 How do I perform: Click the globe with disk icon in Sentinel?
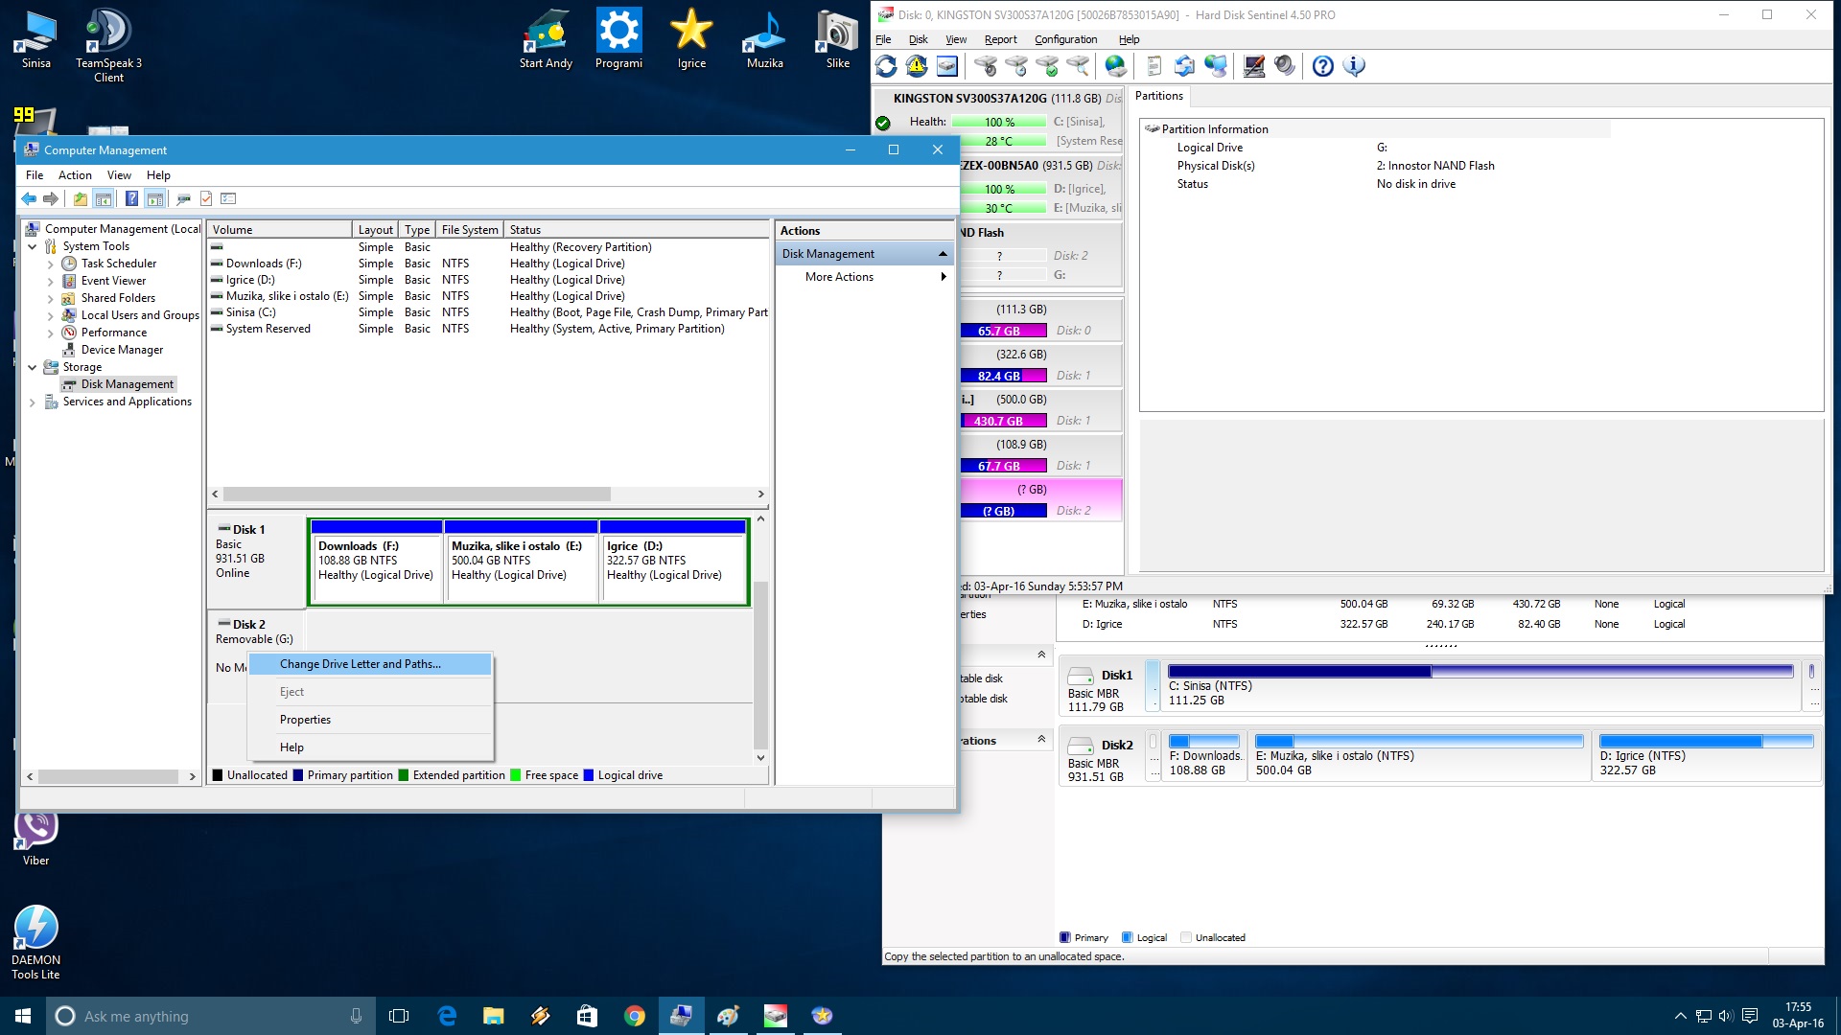(x=1116, y=66)
